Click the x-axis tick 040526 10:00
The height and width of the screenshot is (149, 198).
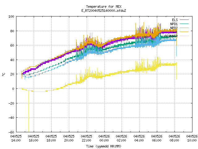tap(192, 138)
